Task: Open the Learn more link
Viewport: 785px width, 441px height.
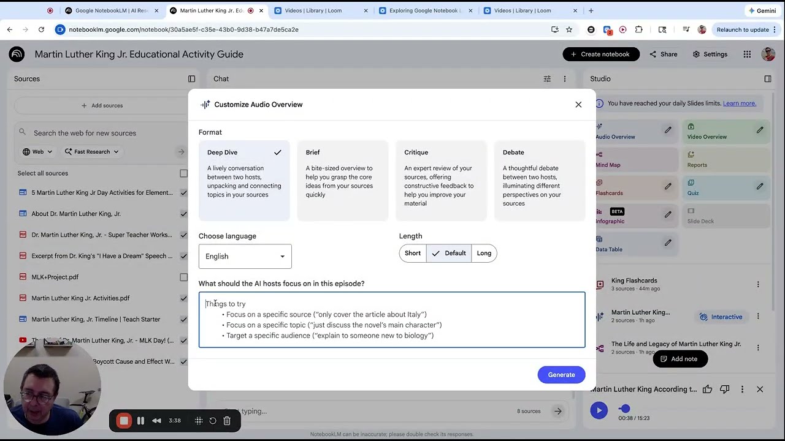Action: (739, 104)
